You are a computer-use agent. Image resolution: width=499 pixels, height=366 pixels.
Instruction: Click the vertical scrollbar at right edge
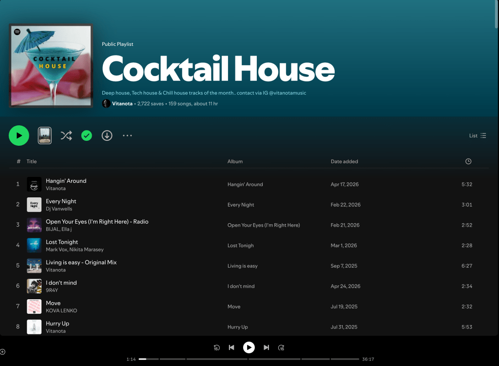pyautogui.click(x=497, y=14)
